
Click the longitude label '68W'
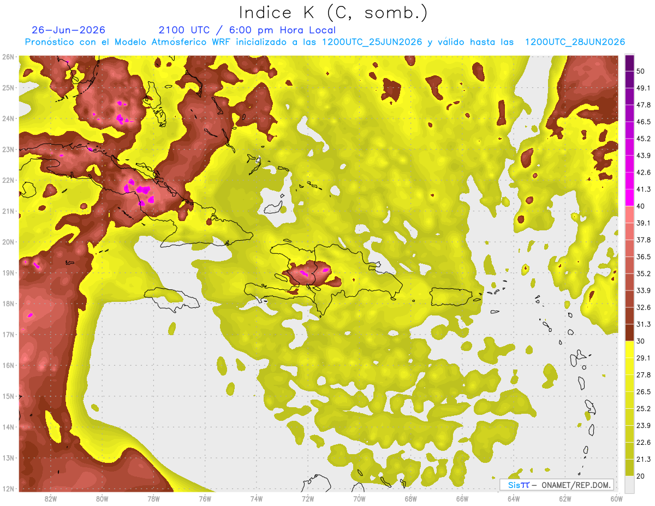pos(410,498)
